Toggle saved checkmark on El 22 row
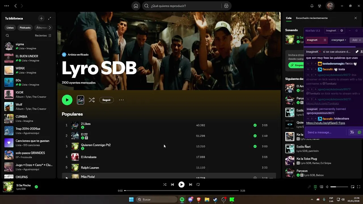 [x=255, y=136]
